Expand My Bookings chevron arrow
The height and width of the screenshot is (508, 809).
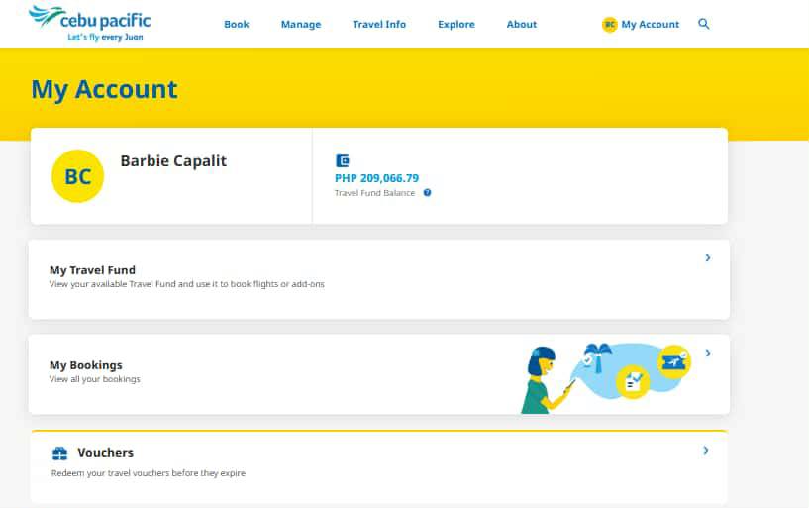pos(708,353)
